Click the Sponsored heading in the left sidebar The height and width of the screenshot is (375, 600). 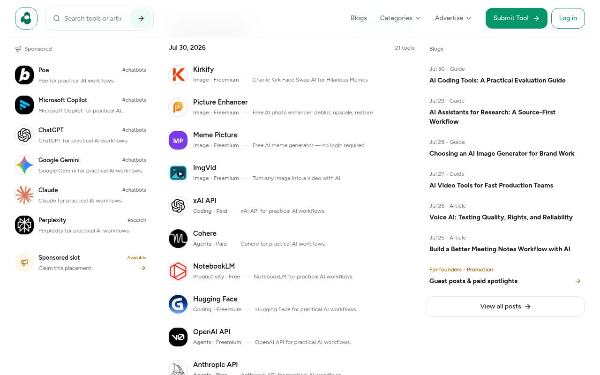click(38, 49)
